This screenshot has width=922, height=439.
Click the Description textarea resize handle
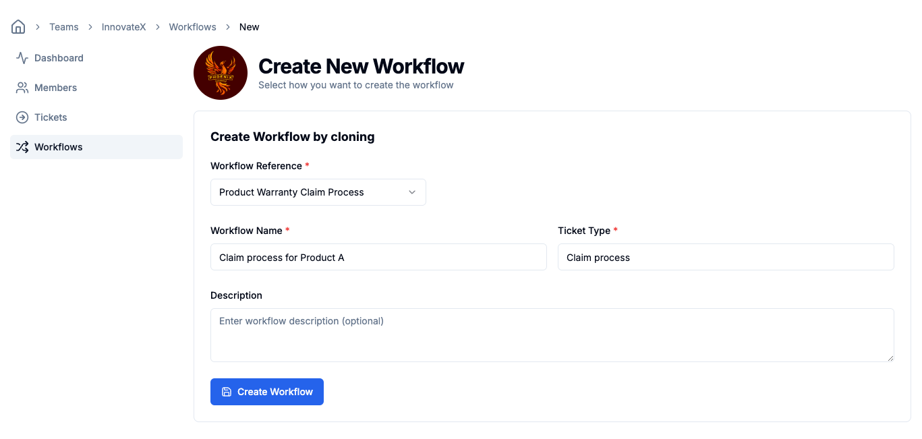pos(890,358)
